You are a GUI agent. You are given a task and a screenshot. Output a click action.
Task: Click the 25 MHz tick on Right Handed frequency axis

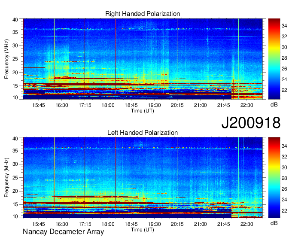pos(15,59)
